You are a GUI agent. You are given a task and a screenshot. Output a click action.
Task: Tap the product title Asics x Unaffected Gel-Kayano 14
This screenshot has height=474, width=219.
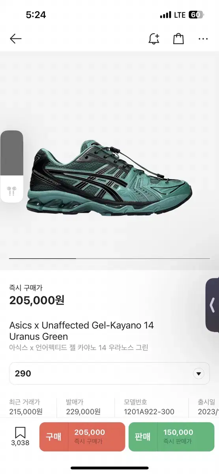point(82,325)
